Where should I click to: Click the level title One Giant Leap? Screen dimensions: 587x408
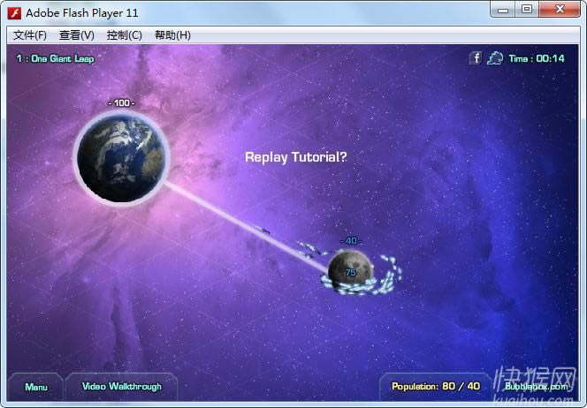pyautogui.click(x=55, y=58)
